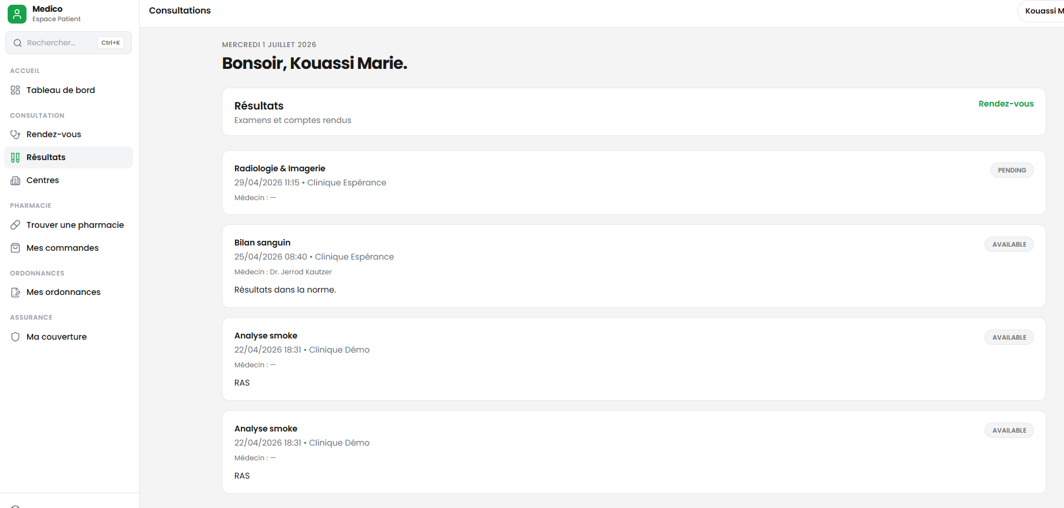Viewport: 1064px width, 508px height.
Task: Click the Mes ordonnances document icon
Action: (15, 292)
